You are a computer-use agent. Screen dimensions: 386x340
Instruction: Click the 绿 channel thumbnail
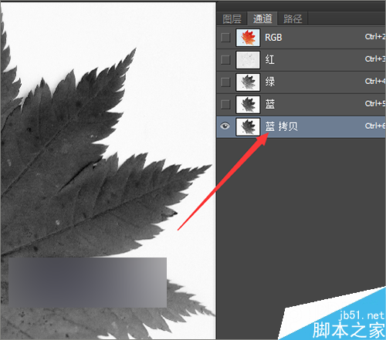(x=248, y=82)
